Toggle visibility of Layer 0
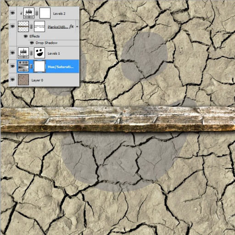 pyautogui.click(x=12, y=79)
